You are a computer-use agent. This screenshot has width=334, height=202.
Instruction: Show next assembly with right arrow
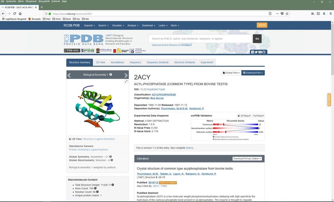pos(126,75)
